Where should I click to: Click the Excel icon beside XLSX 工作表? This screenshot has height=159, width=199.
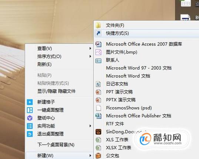pyautogui.click(x=98, y=148)
